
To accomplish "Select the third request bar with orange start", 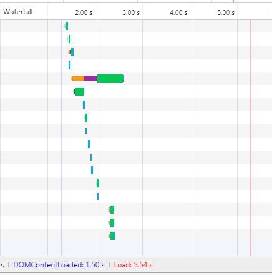I will [71, 52].
